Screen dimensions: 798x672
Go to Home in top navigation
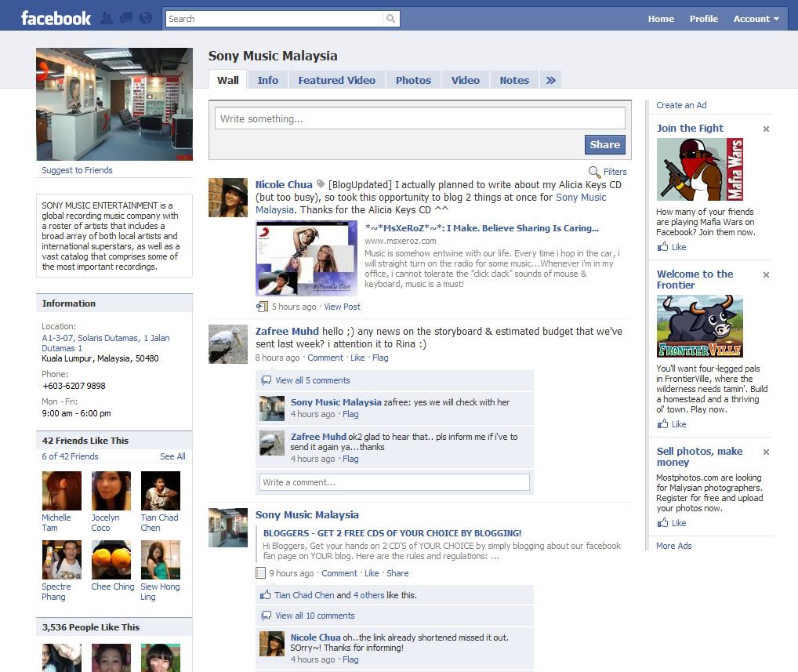(x=661, y=19)
